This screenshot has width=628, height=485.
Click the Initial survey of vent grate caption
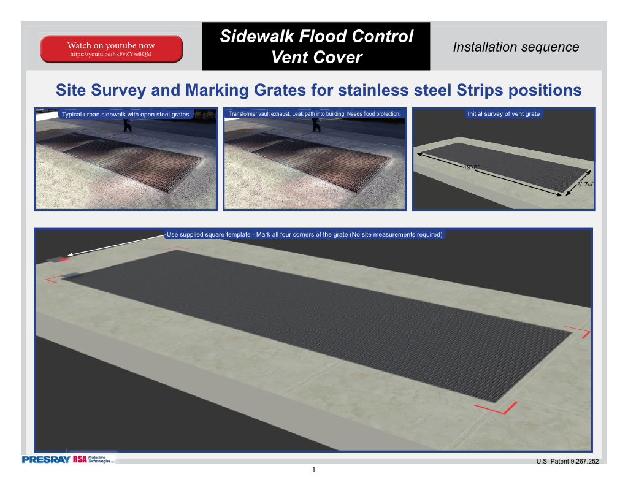[x=504, y=114]
